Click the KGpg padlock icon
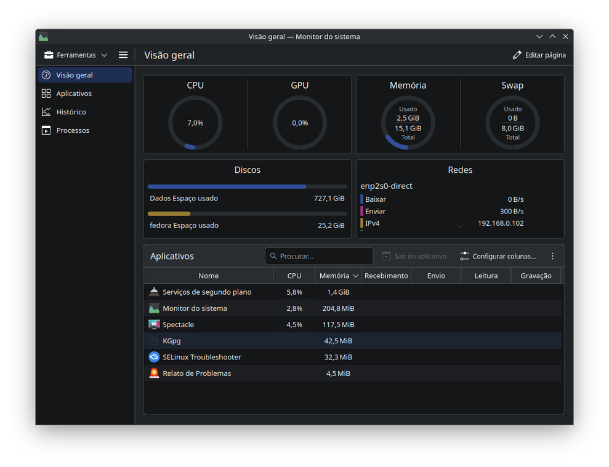609x467 pixels. pos(154,341)
